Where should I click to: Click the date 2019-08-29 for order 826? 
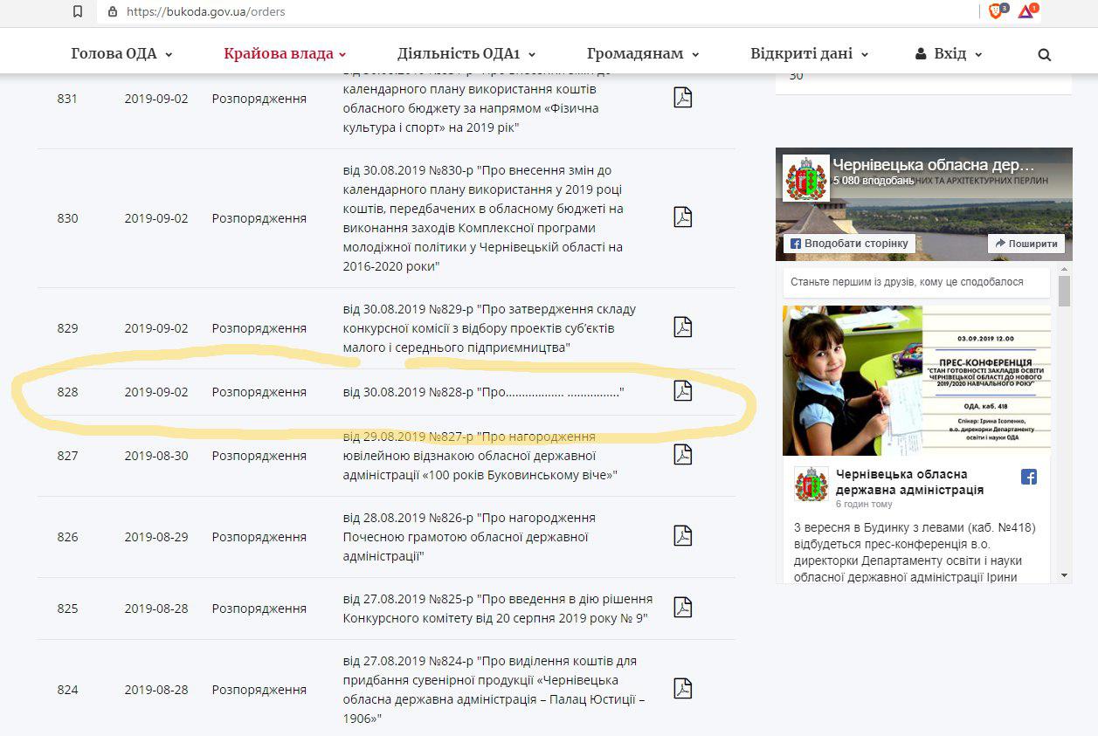pos(156,537)
